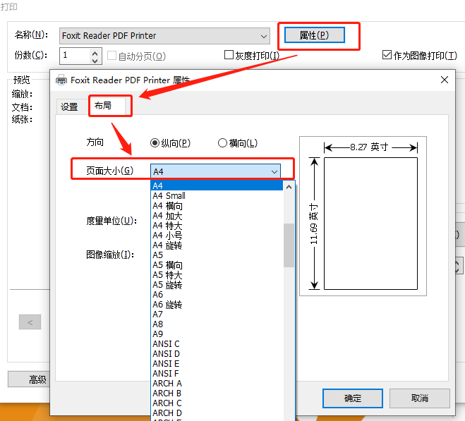Choose ARCH C page size
The height and width of the screenshot is (421, 465).
pyautogui.click(x=217, y=403)
